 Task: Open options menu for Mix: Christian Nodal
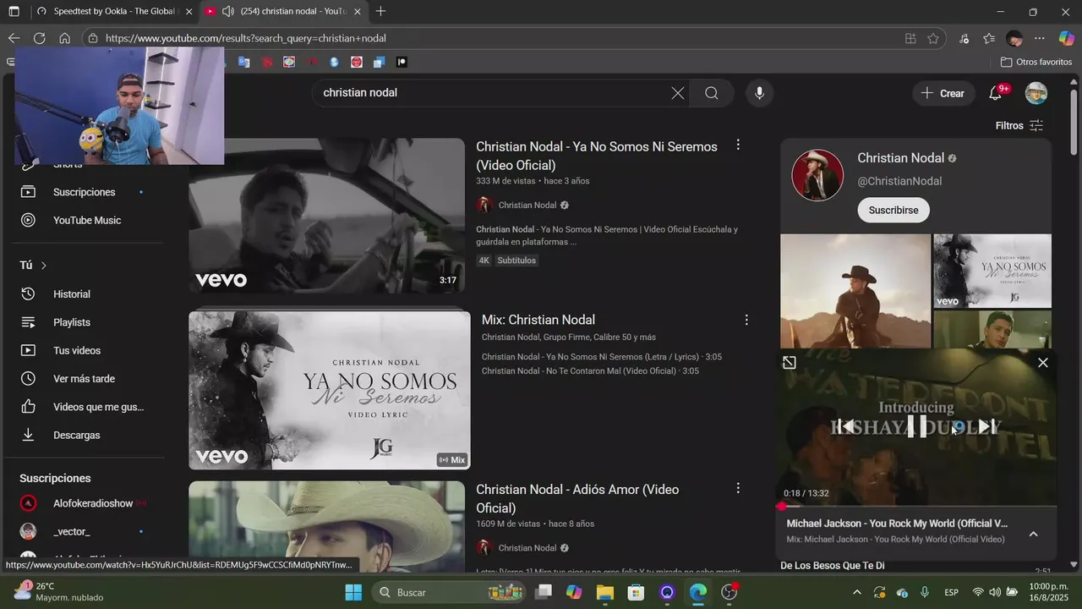click(746, 320)
